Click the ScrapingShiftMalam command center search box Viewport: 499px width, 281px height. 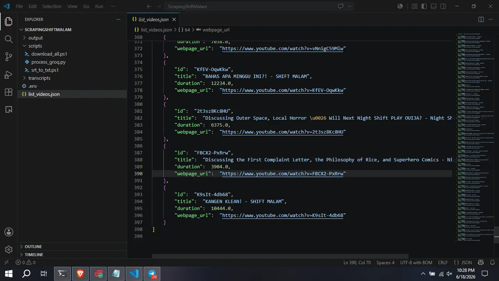pyautogui.click(x=249, y=6)
